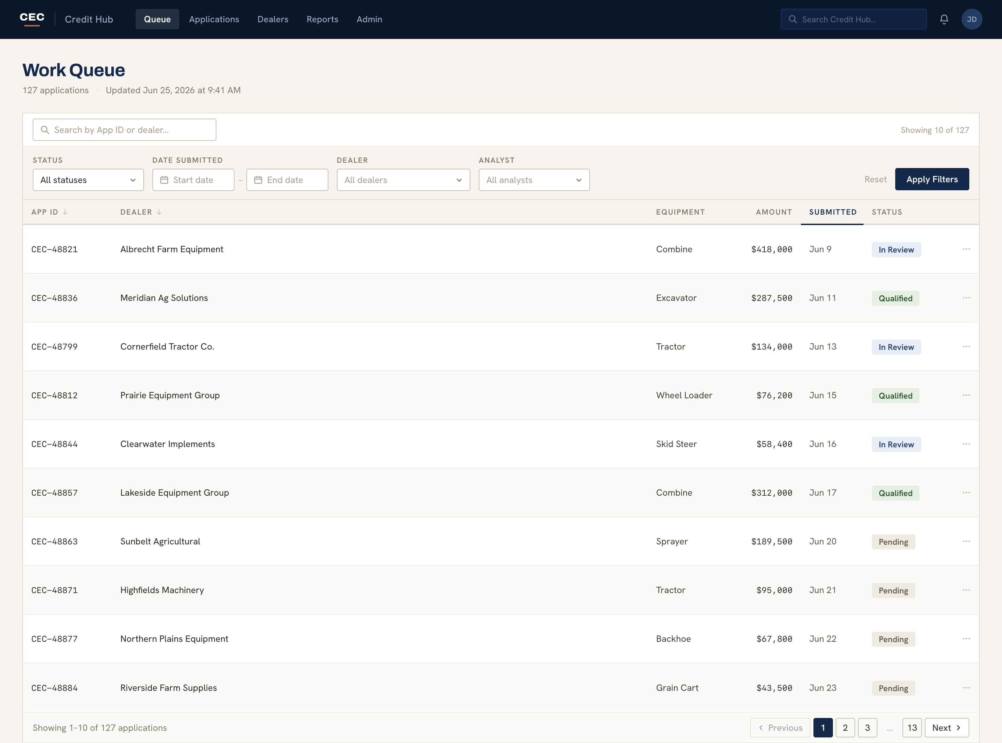Viewport: 1002px width, 743px height.
Task: Select Cornerfield Tractor Co. dealer
Action: pos(167,346)
